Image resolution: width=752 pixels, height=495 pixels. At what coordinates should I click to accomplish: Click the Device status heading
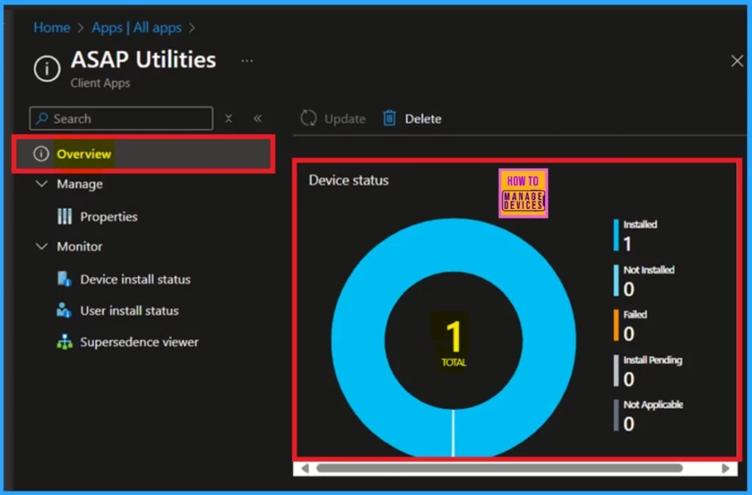[349, 180]
